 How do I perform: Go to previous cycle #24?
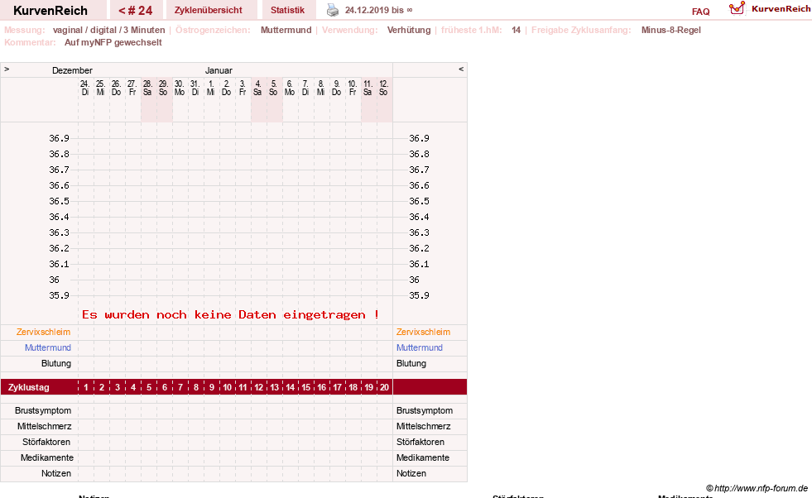pyautogui.click(x=135, y=11)
